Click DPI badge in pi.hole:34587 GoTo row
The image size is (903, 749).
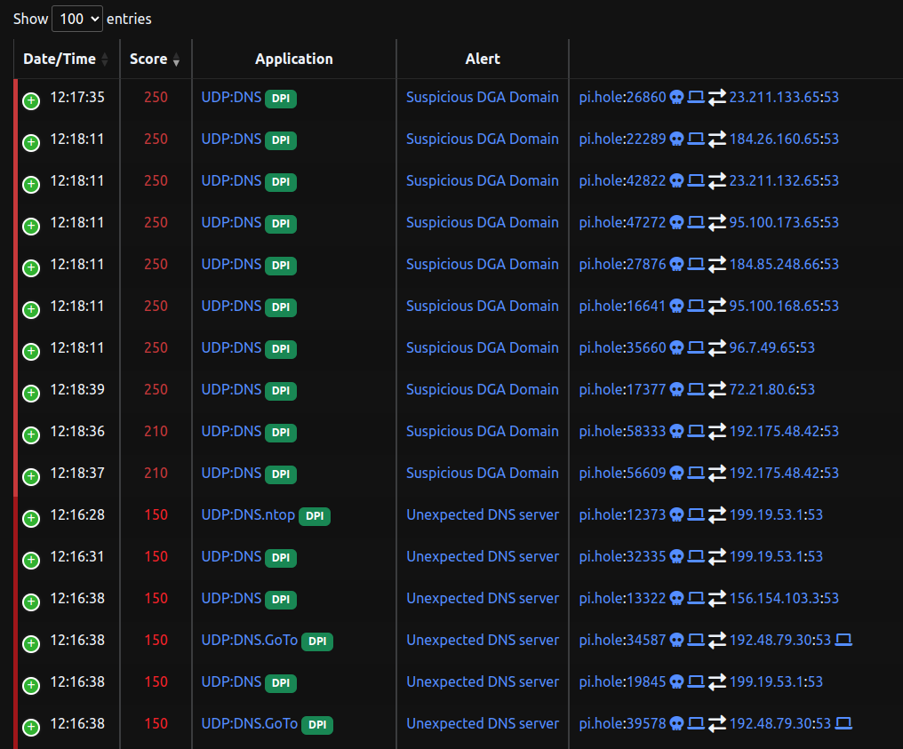click(x=317, y=641)
